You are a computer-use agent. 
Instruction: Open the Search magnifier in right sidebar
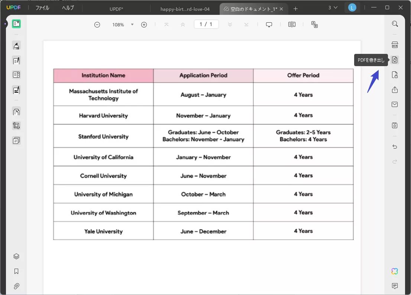(395, 24)
